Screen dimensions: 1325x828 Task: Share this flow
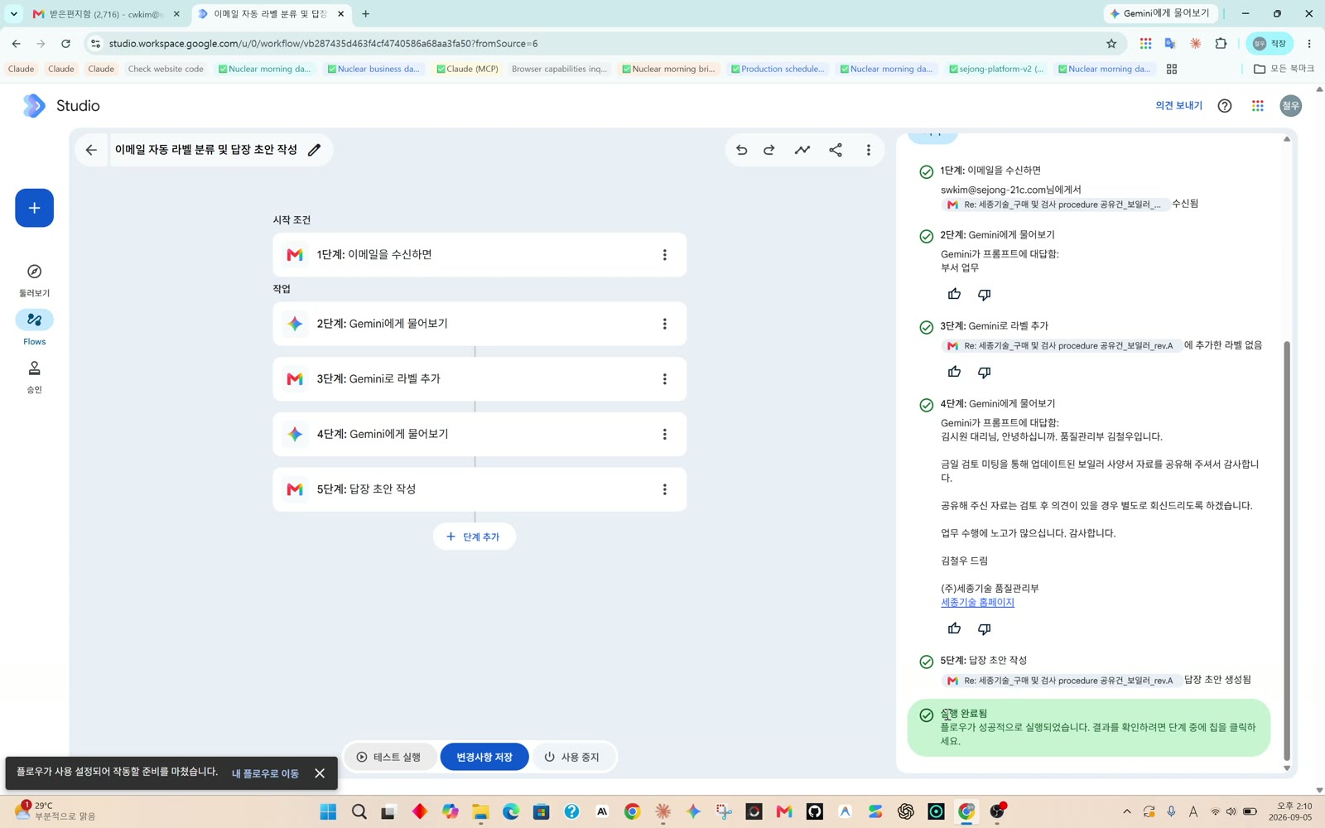pos(836,150)
